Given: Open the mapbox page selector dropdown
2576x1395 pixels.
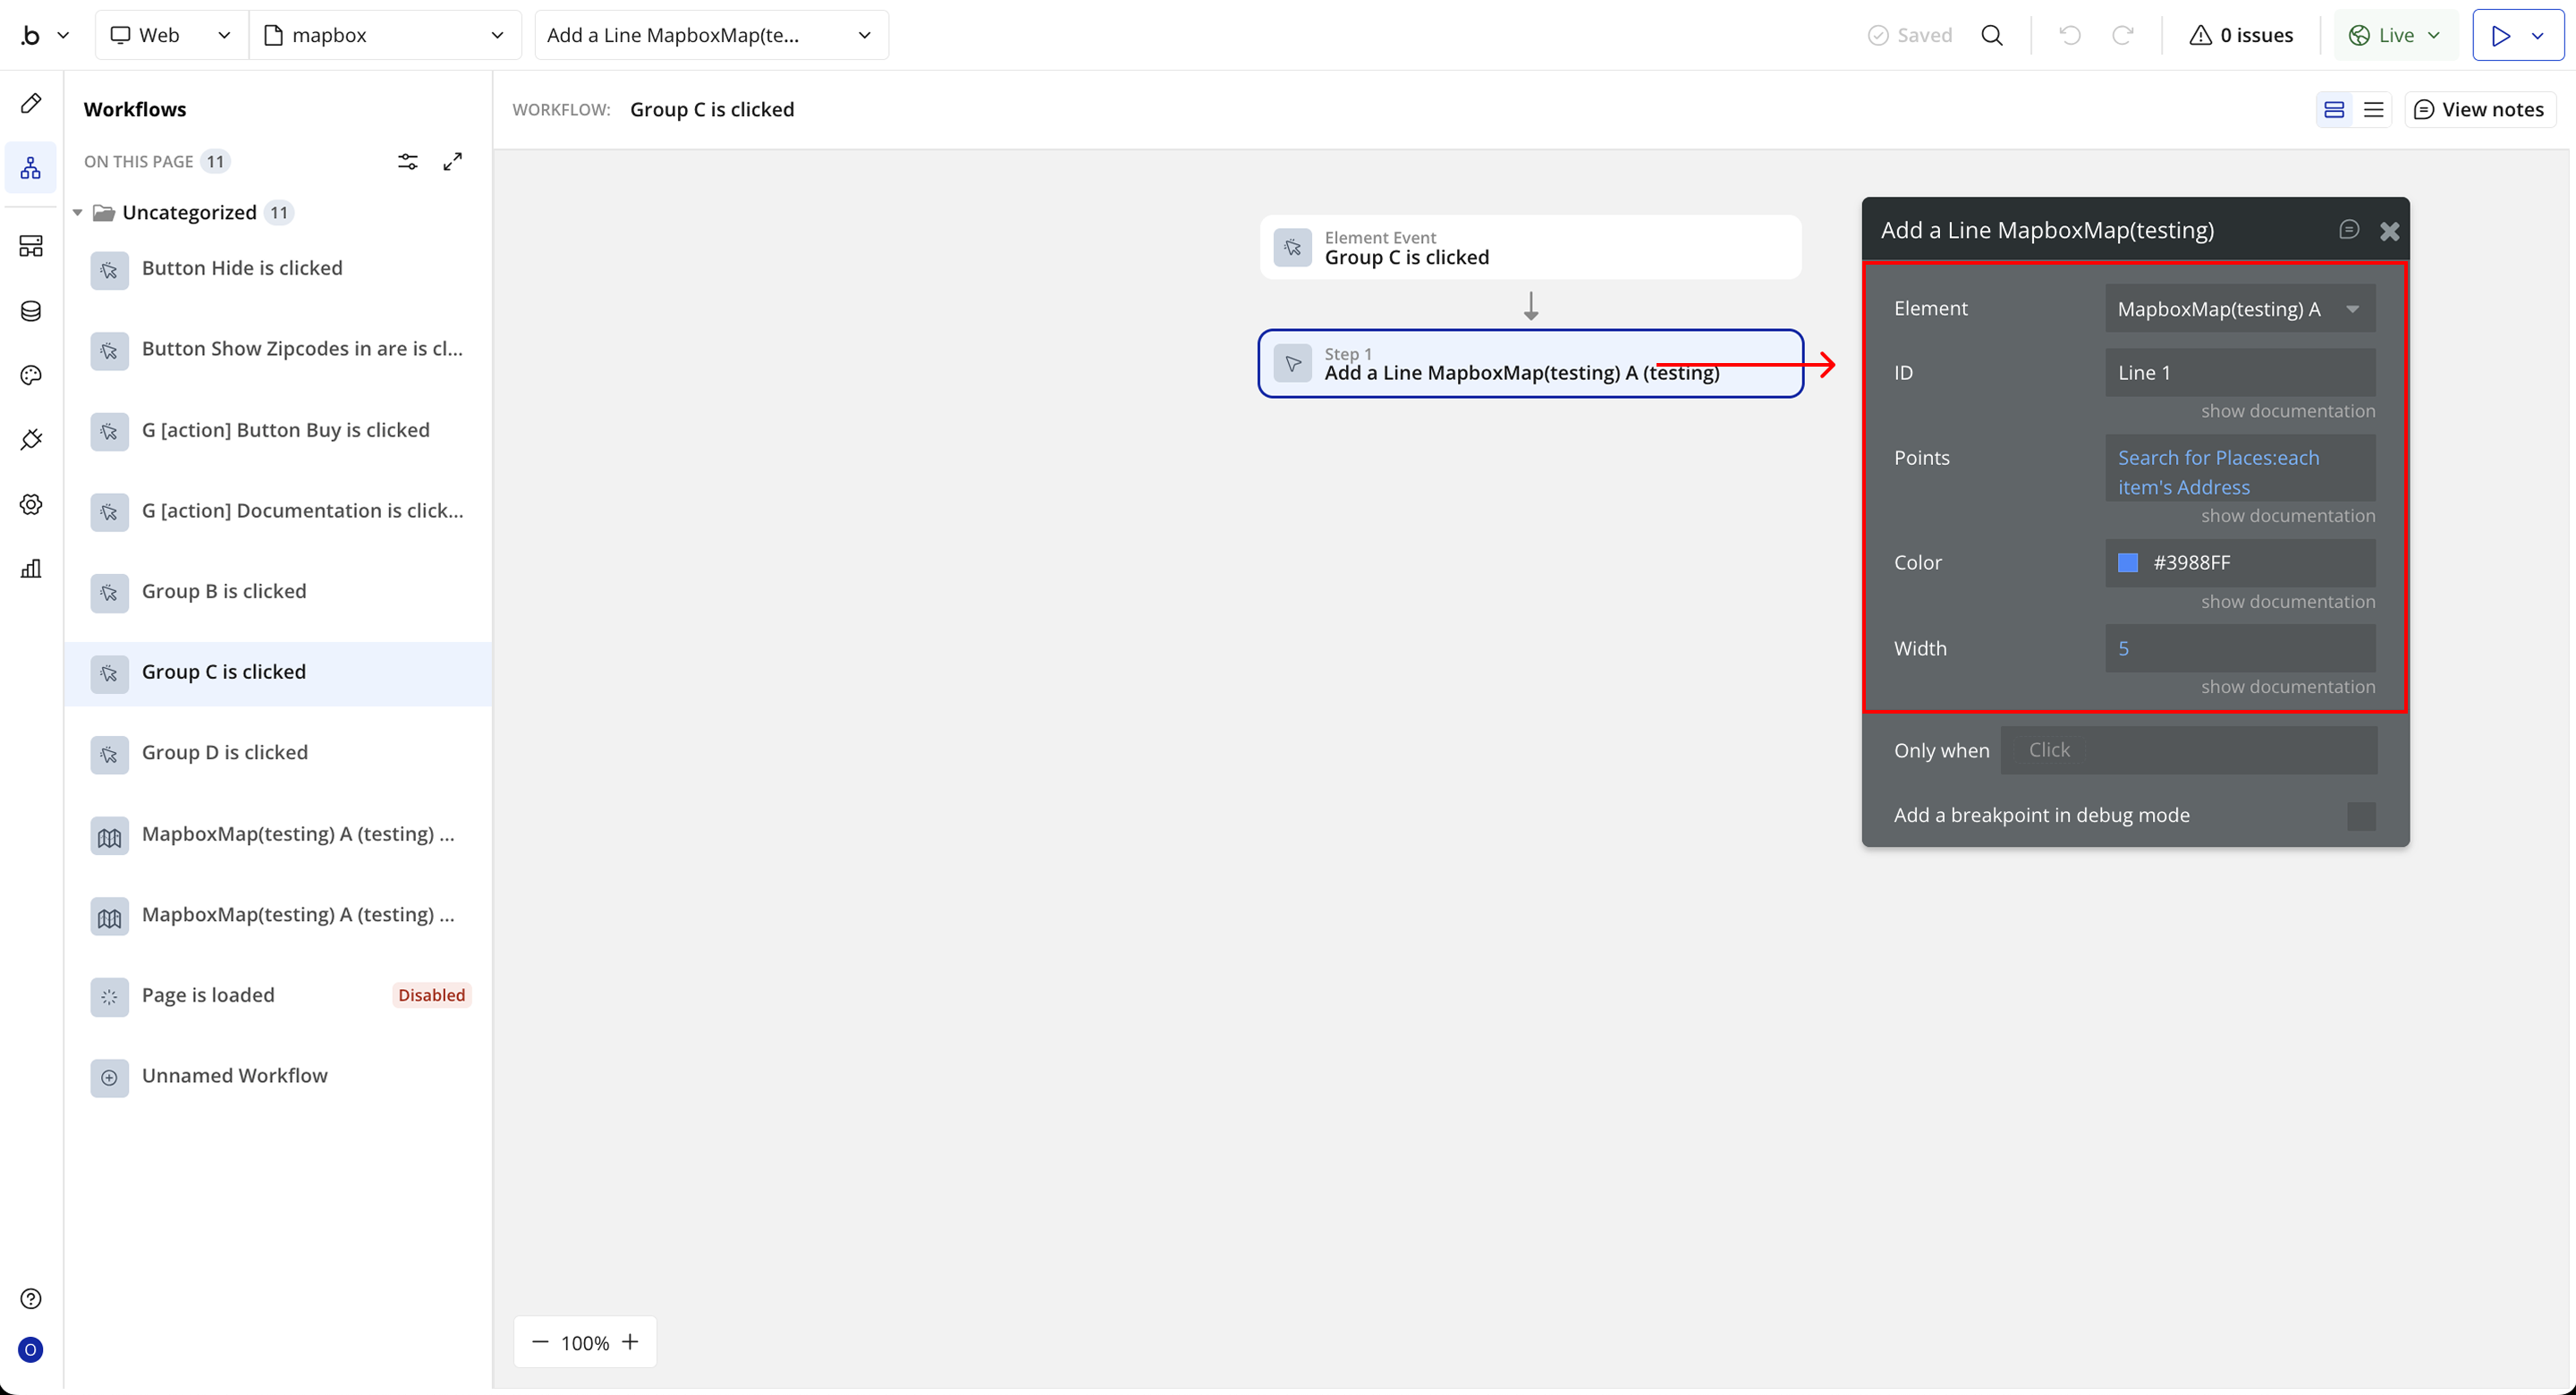Looking at the screenshot, I should 384,35.
